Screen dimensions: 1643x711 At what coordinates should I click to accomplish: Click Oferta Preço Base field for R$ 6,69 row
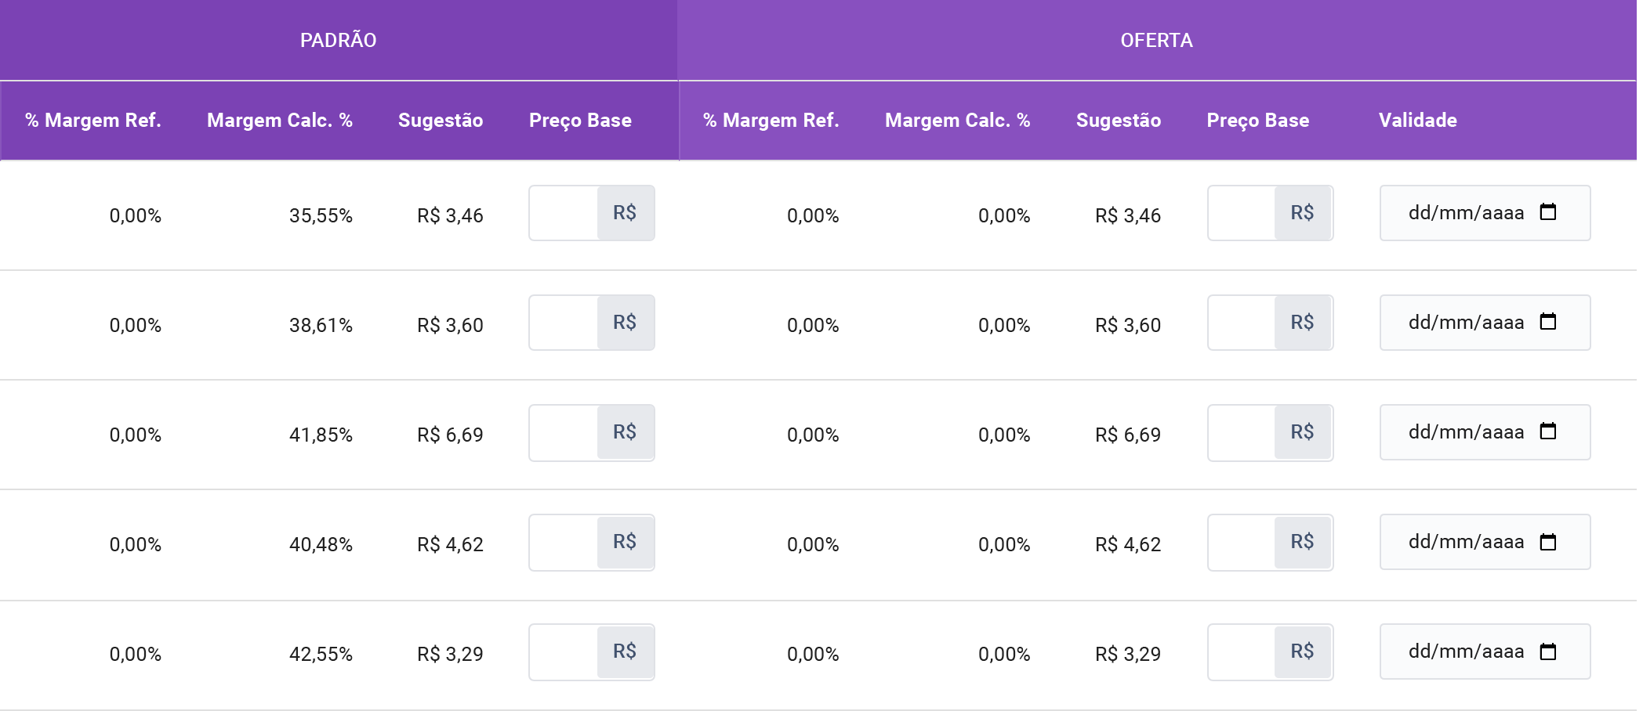coord(1242,432)
